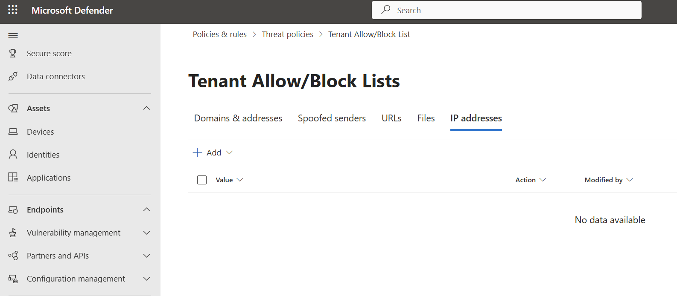This screenshot has height=296, width=677.
Task: Go to Threat policies breadcrumb
Action: pyautogui.click(x=287, y=34)
